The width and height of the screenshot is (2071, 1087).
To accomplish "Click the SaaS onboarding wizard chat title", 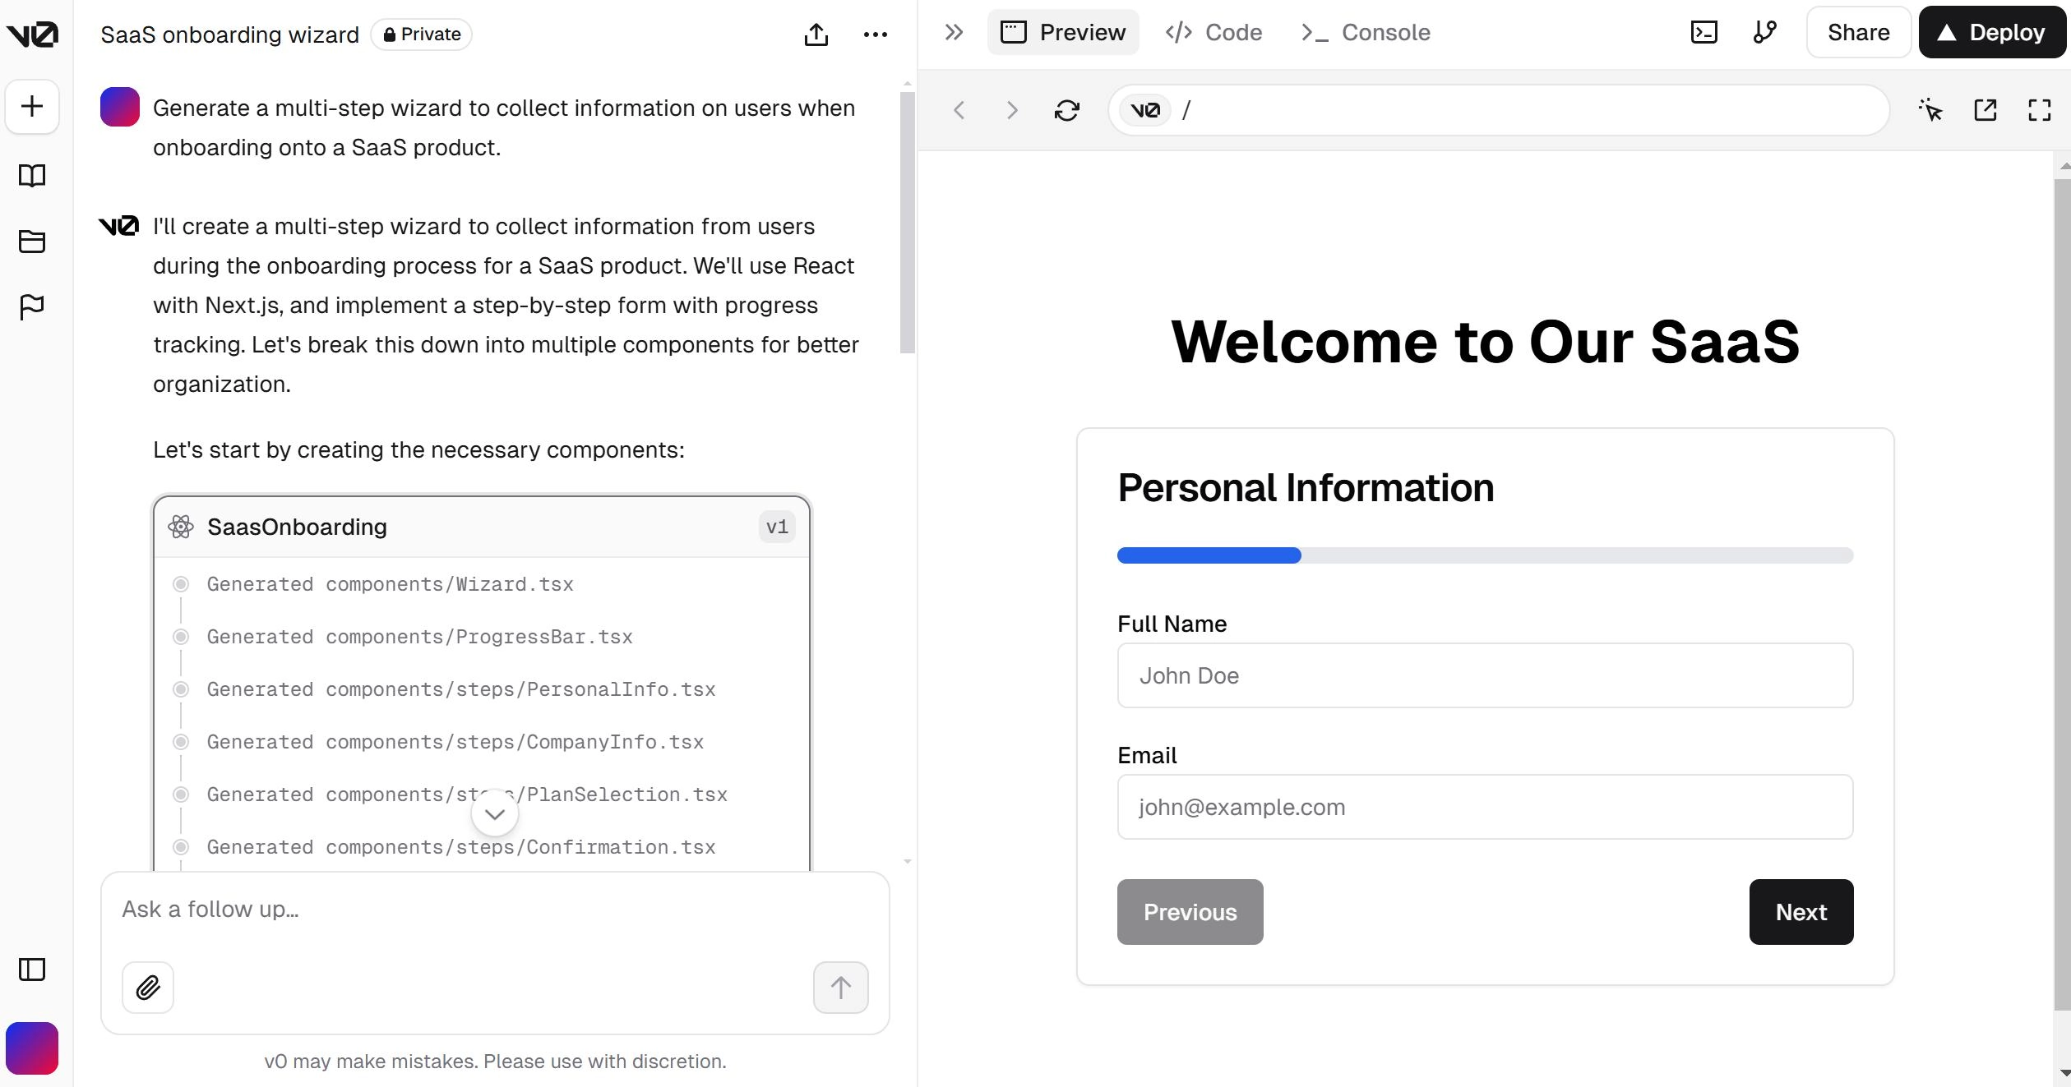I will tap(230, 35).
